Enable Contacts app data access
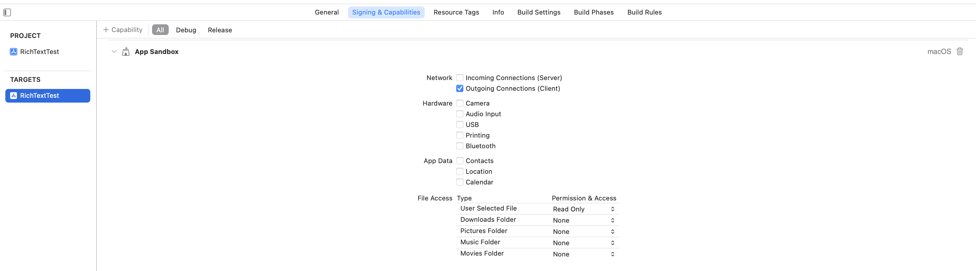976x271 pixels. click(x=459, y=160)
